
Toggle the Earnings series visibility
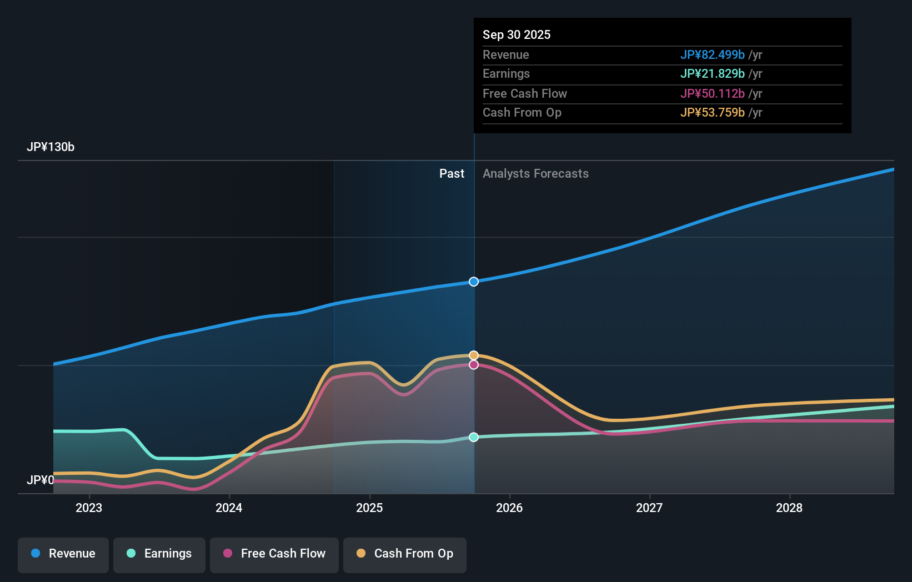[x=159, y=554]
